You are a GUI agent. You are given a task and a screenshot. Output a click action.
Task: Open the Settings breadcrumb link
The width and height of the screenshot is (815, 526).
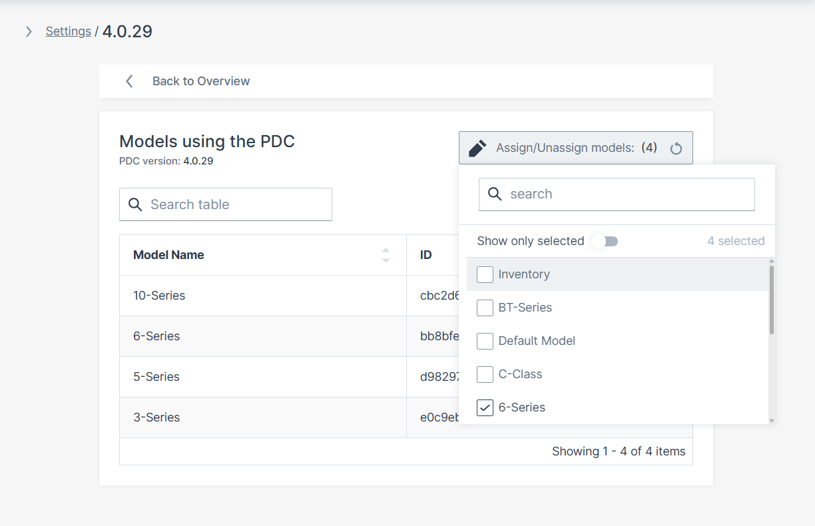[x=69, y=31]
